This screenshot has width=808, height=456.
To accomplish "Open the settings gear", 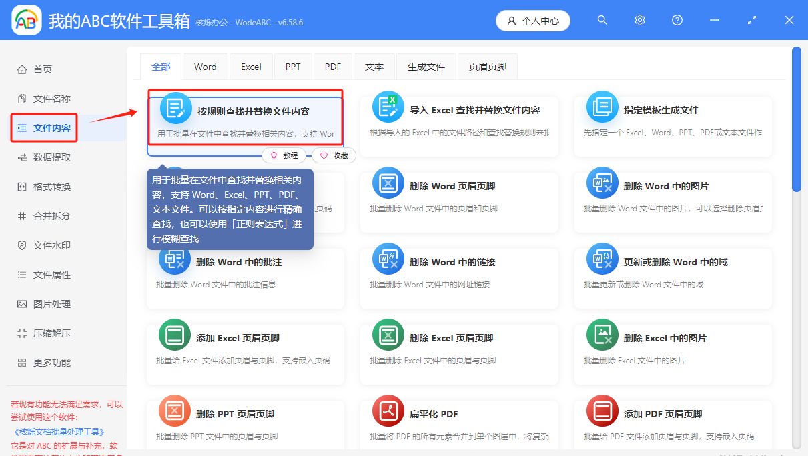I will click(639, 20).
